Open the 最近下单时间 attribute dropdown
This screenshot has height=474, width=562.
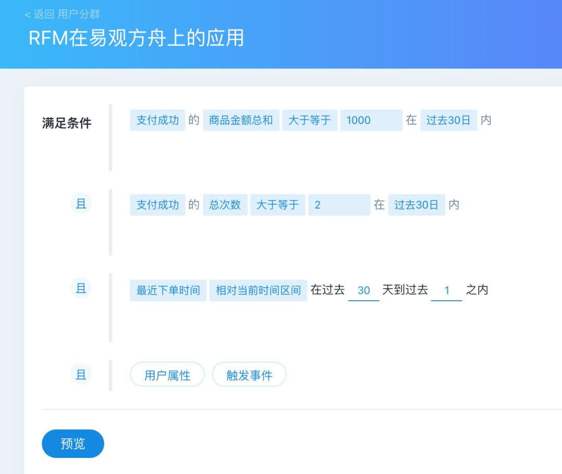point(168,290)
